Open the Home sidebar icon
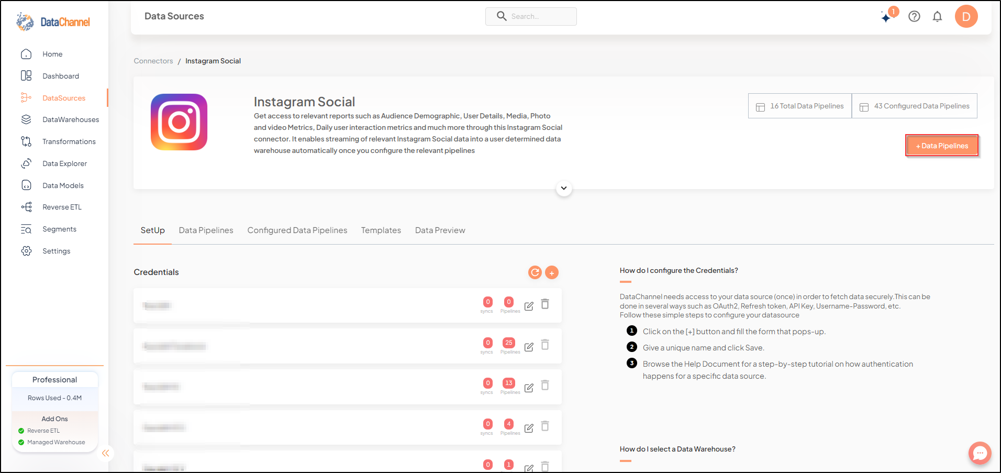This screenshot has height=473, width=1001. (x=26, y=54)
